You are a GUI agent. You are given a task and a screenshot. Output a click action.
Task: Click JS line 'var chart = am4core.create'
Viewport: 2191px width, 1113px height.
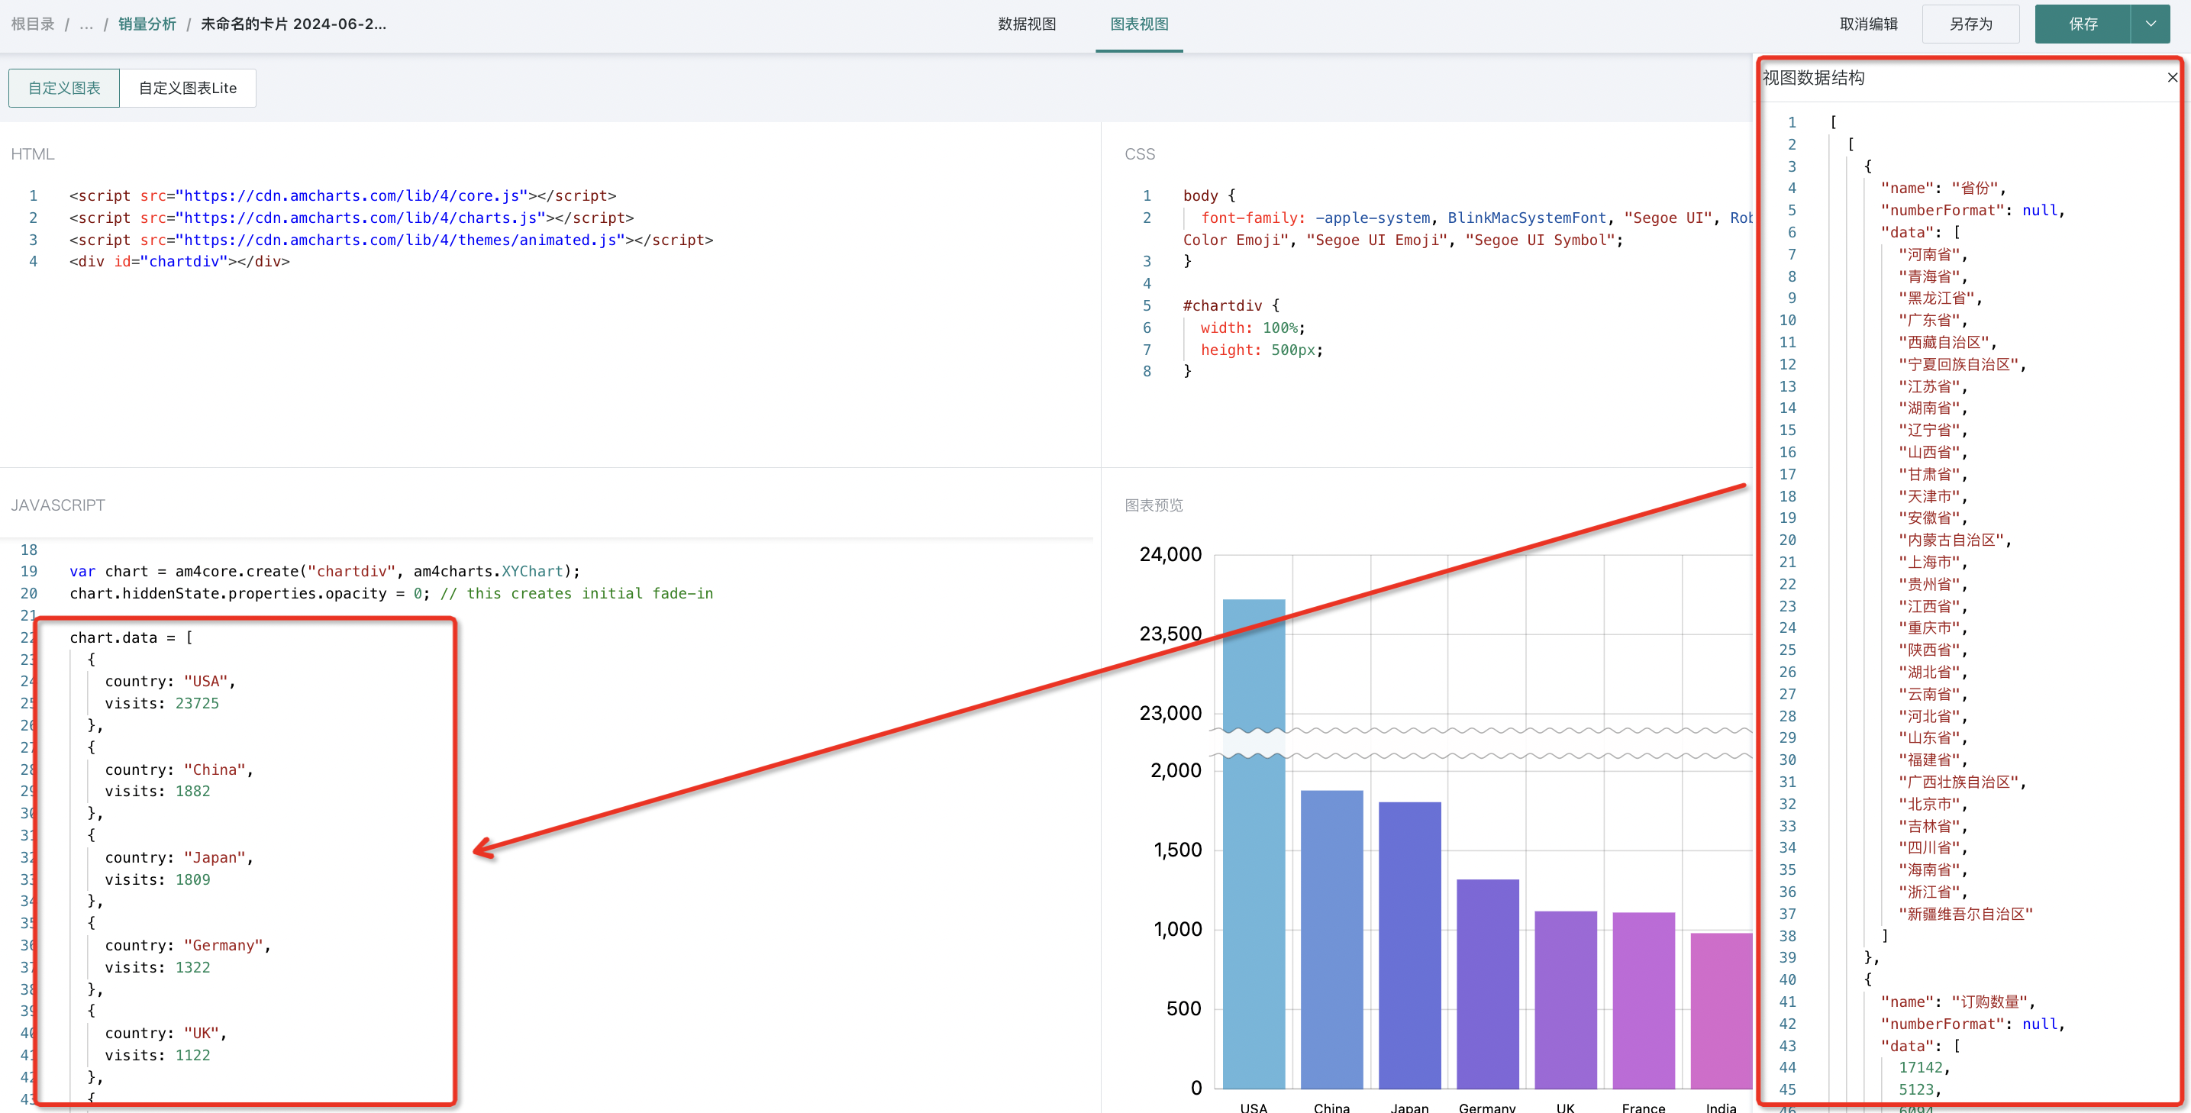325,571
